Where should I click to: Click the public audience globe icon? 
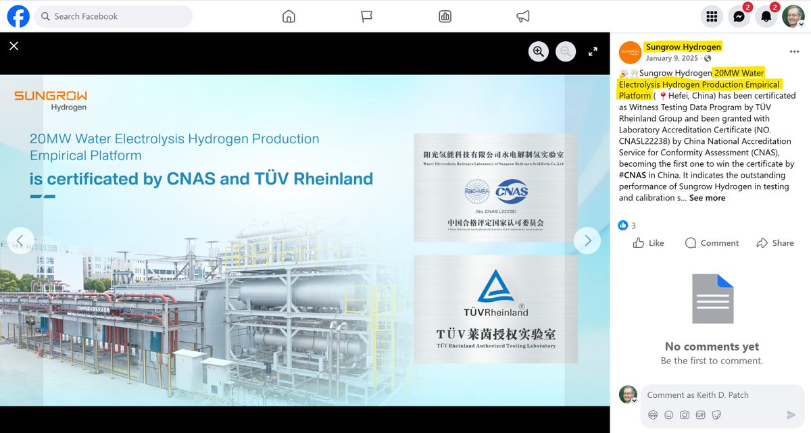coord(708,59)
